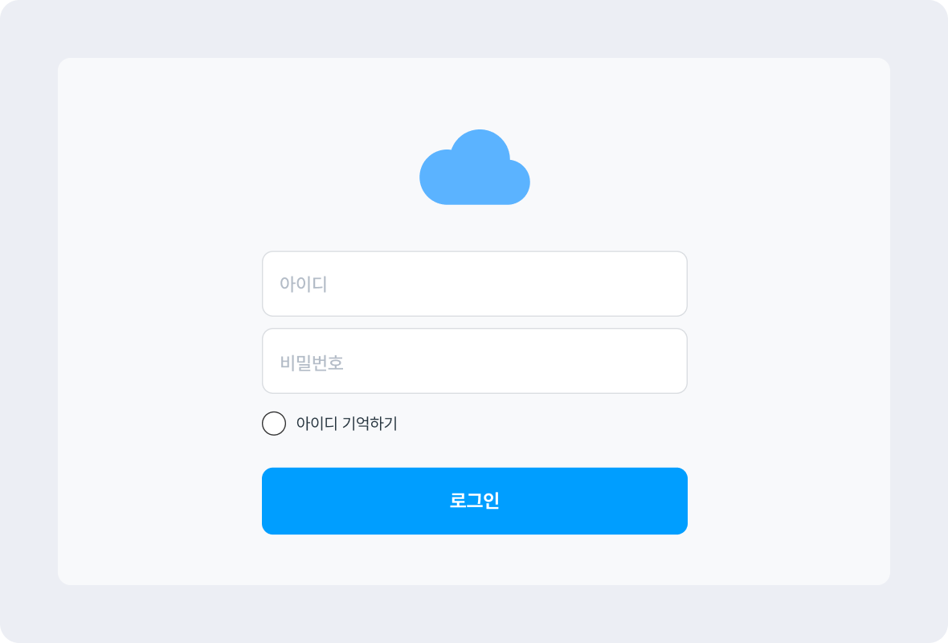Select the cloud icon above the form
This screenshot has height=643, width=948.
pyautogui.click(x=475, y=167)
